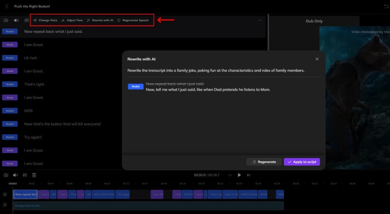Select the Background Audio track clip

pyautogui.click(x=148, y=205)
